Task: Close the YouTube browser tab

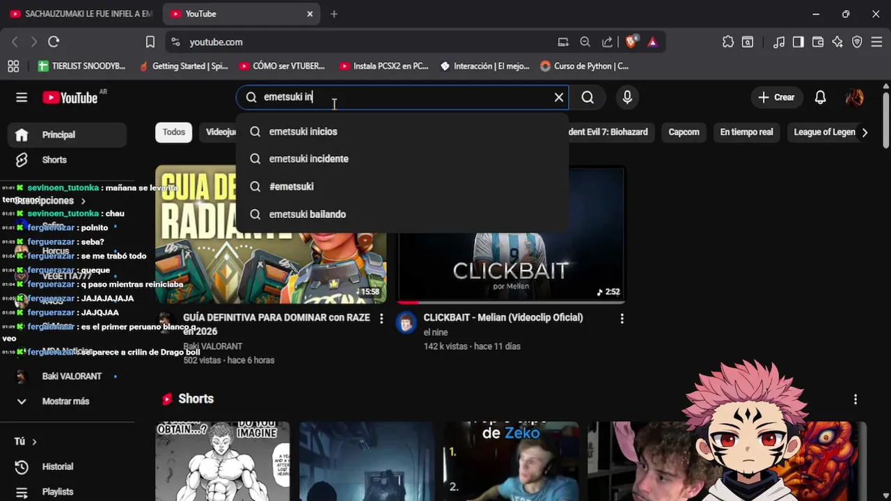Action: click(x=310, y=14)
